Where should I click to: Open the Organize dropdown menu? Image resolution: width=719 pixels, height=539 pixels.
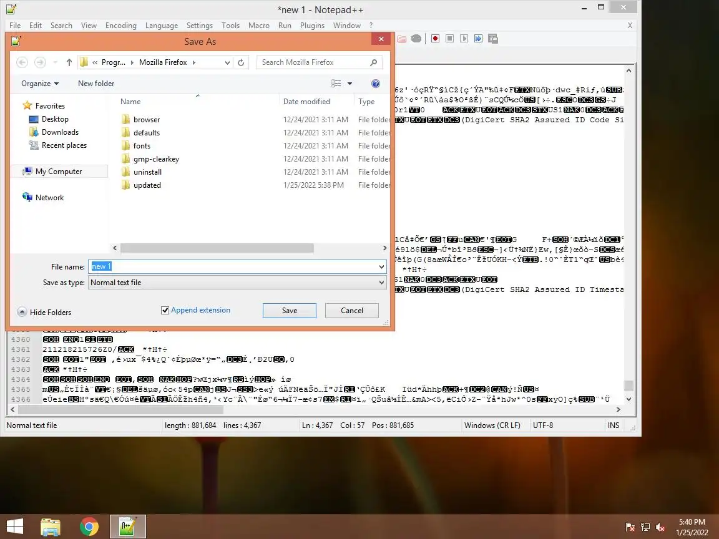(x=40, y=84)
